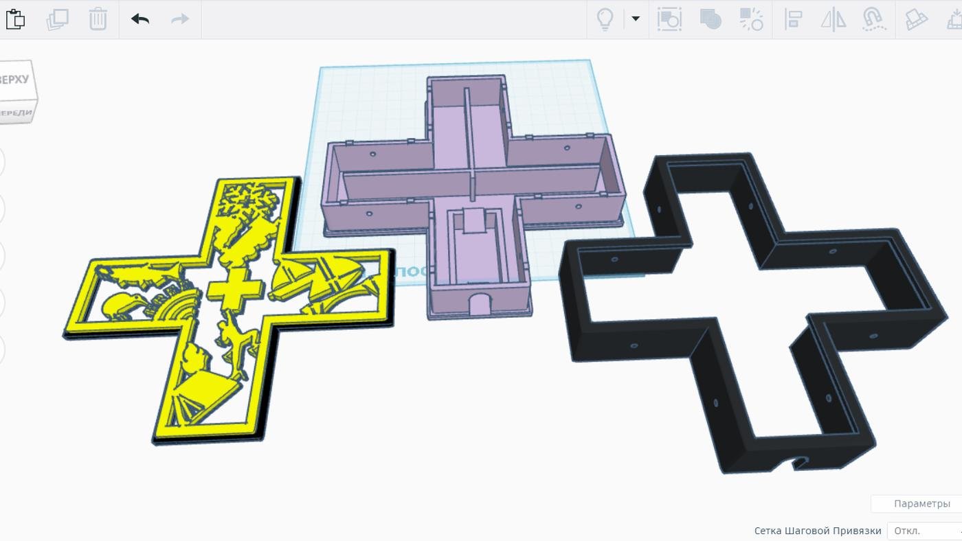Image resolution: width=962 pixels, height=541 pixels.
Task: Click the Duplicate and repeat icon
Action: [57, 19]
